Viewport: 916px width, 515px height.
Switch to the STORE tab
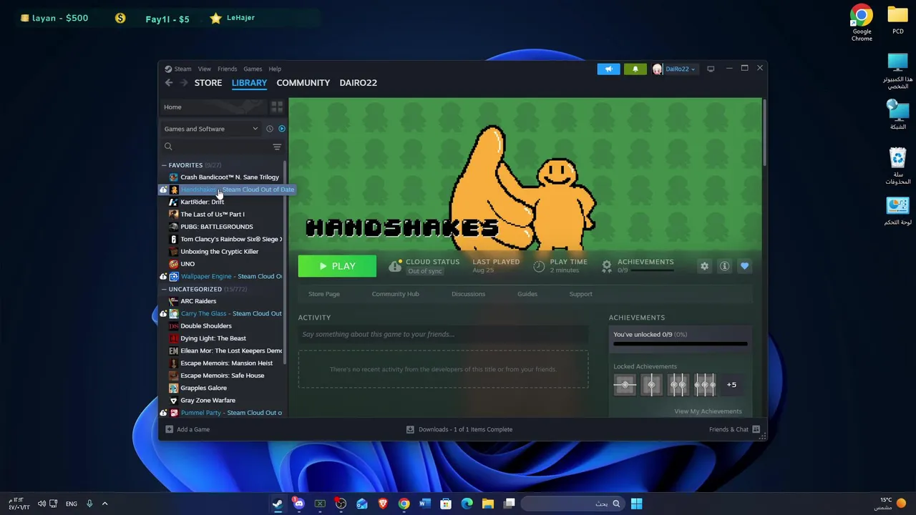(208, 82)
